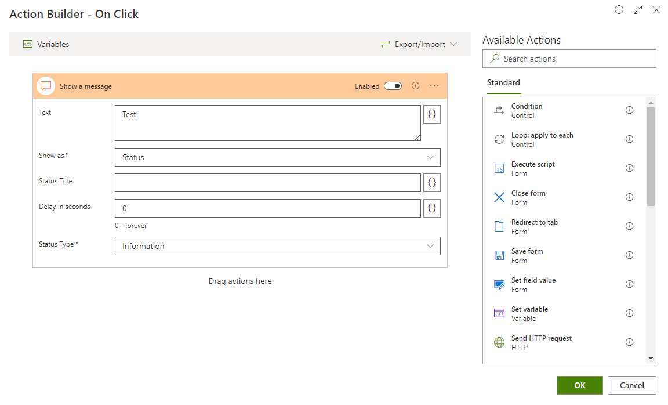Open the Export/Import menu
This screenshot has height=405, width=668.
pyautogui.click(x=419, y=44)
